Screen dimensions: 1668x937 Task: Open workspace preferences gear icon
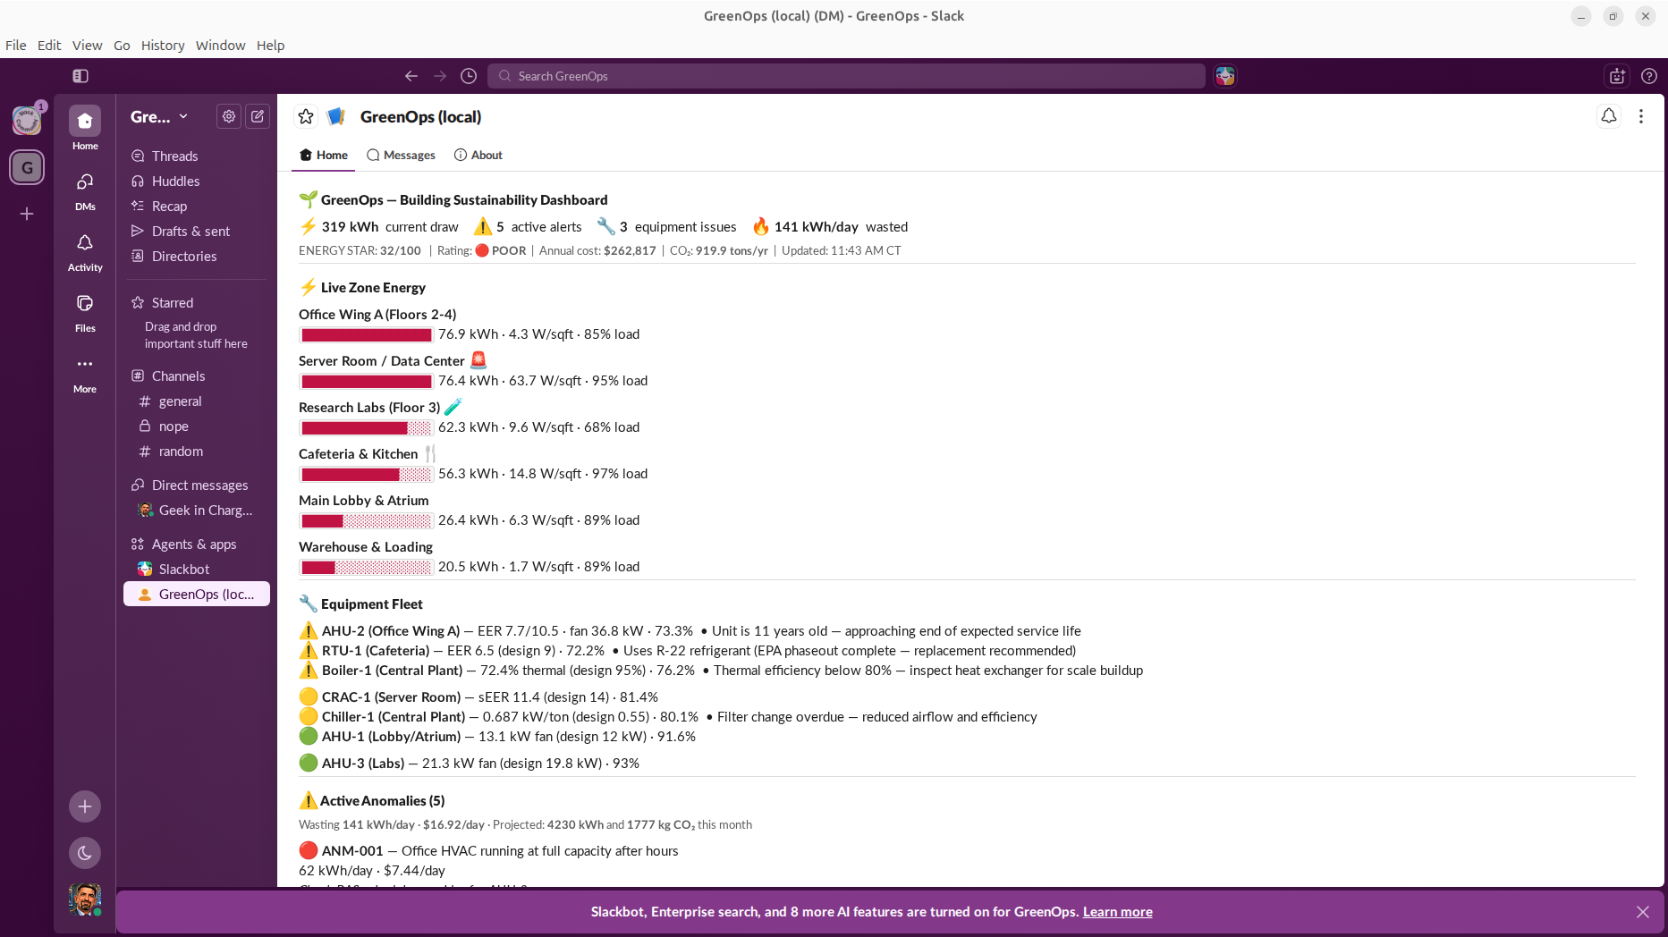pos(229,116)
